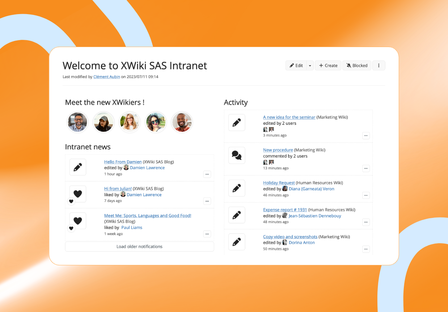
Task: Expand options for Holiday Request activity
Action: (366, 195)
